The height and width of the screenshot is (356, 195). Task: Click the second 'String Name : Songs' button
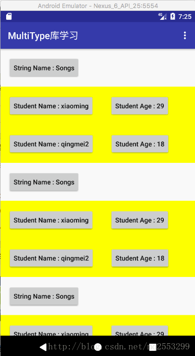click(x=44, y=182)
